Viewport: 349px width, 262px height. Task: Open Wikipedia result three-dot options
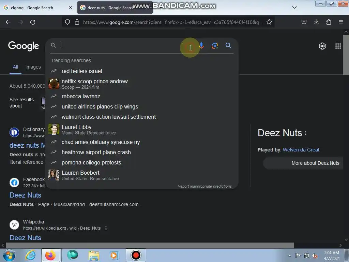point(106,228)
